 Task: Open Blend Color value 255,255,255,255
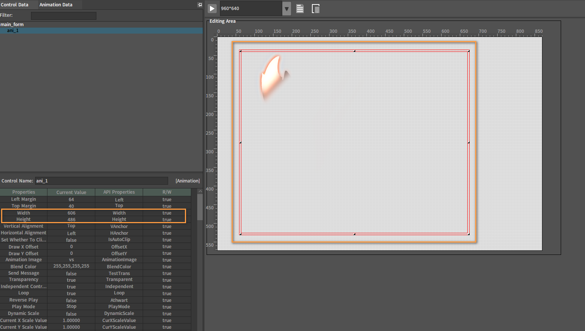pyautogui.click(x=71, y=266)
